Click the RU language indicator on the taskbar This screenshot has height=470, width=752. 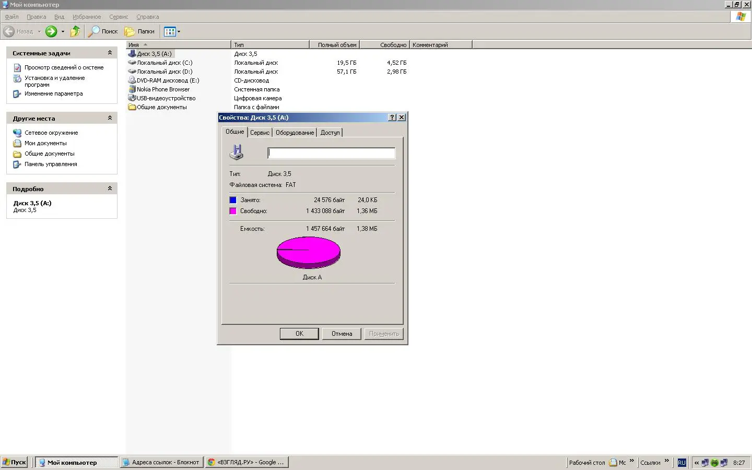click(681, 463)
